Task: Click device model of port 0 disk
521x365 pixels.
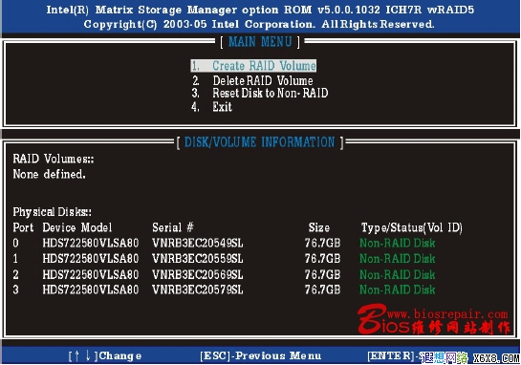Action: 91,243
